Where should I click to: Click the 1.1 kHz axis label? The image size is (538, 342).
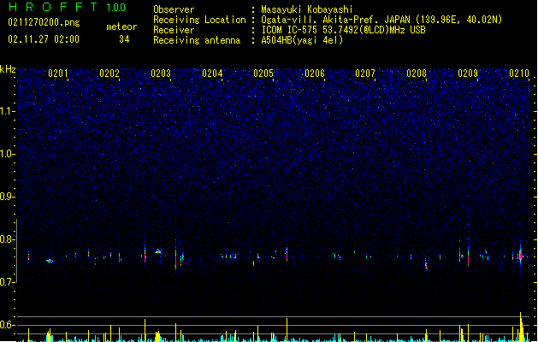[8, 111]
